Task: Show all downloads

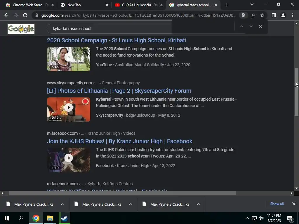Action: pyautogui.click(x=277, y=204)
